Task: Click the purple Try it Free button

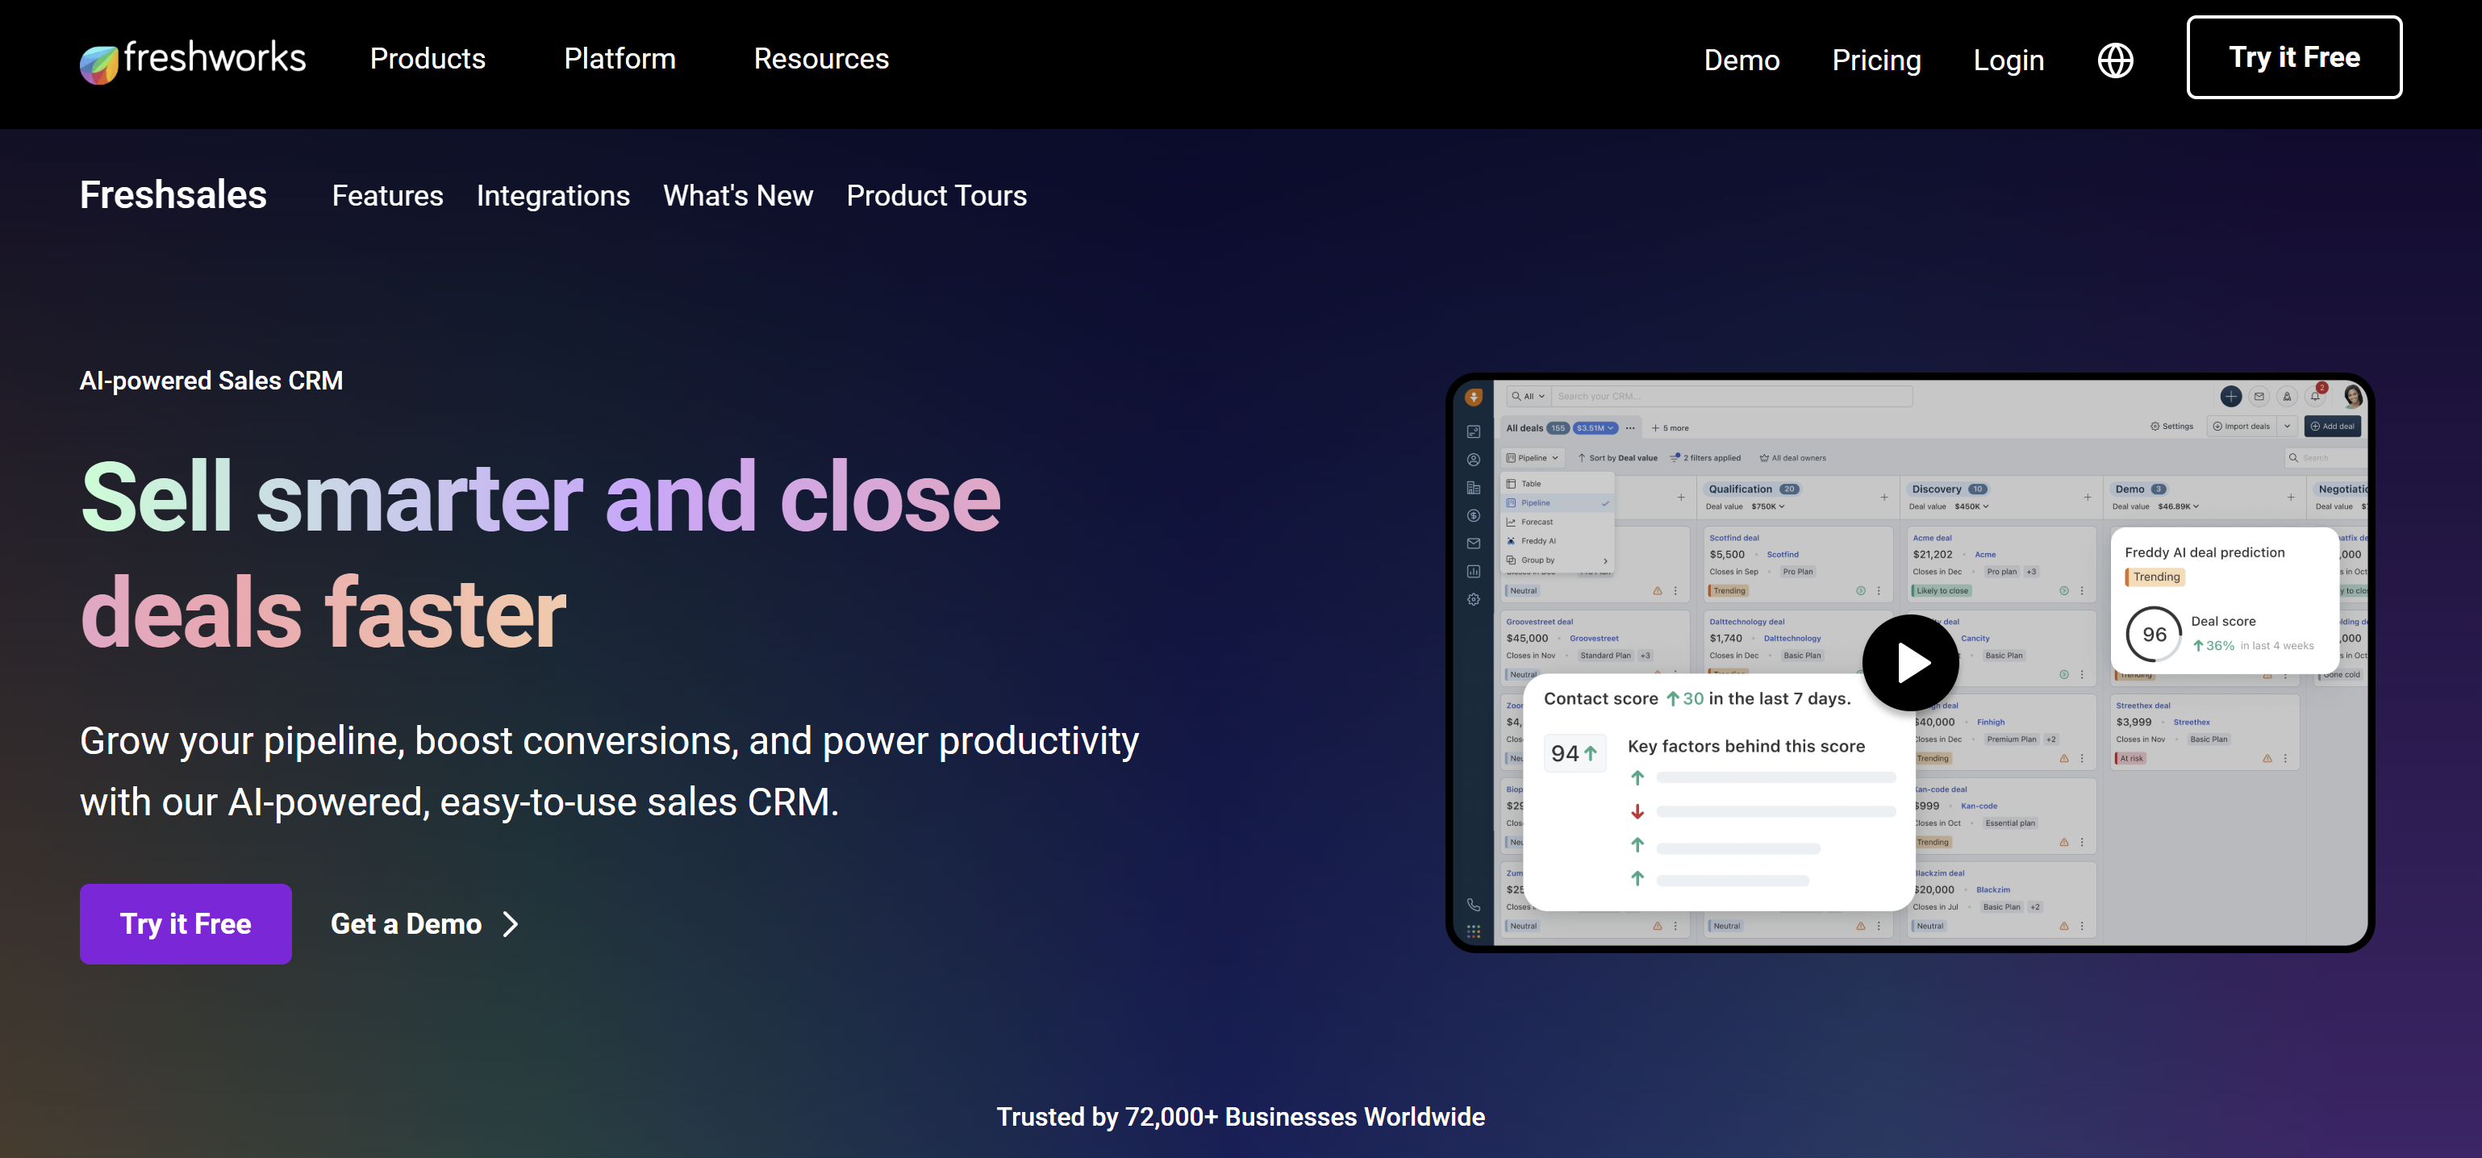Action: 186,924
